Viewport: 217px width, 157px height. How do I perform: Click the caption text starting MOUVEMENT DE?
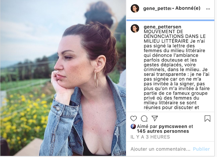(x=176, y=69)
